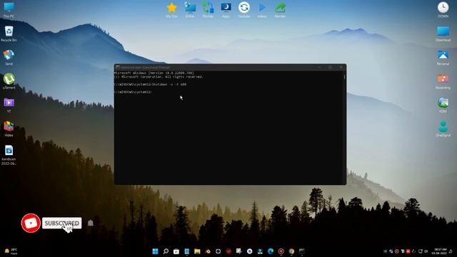The image size is (457, 257).
Task: Select the My Star yellow star icon
Action: pos(171,9)
